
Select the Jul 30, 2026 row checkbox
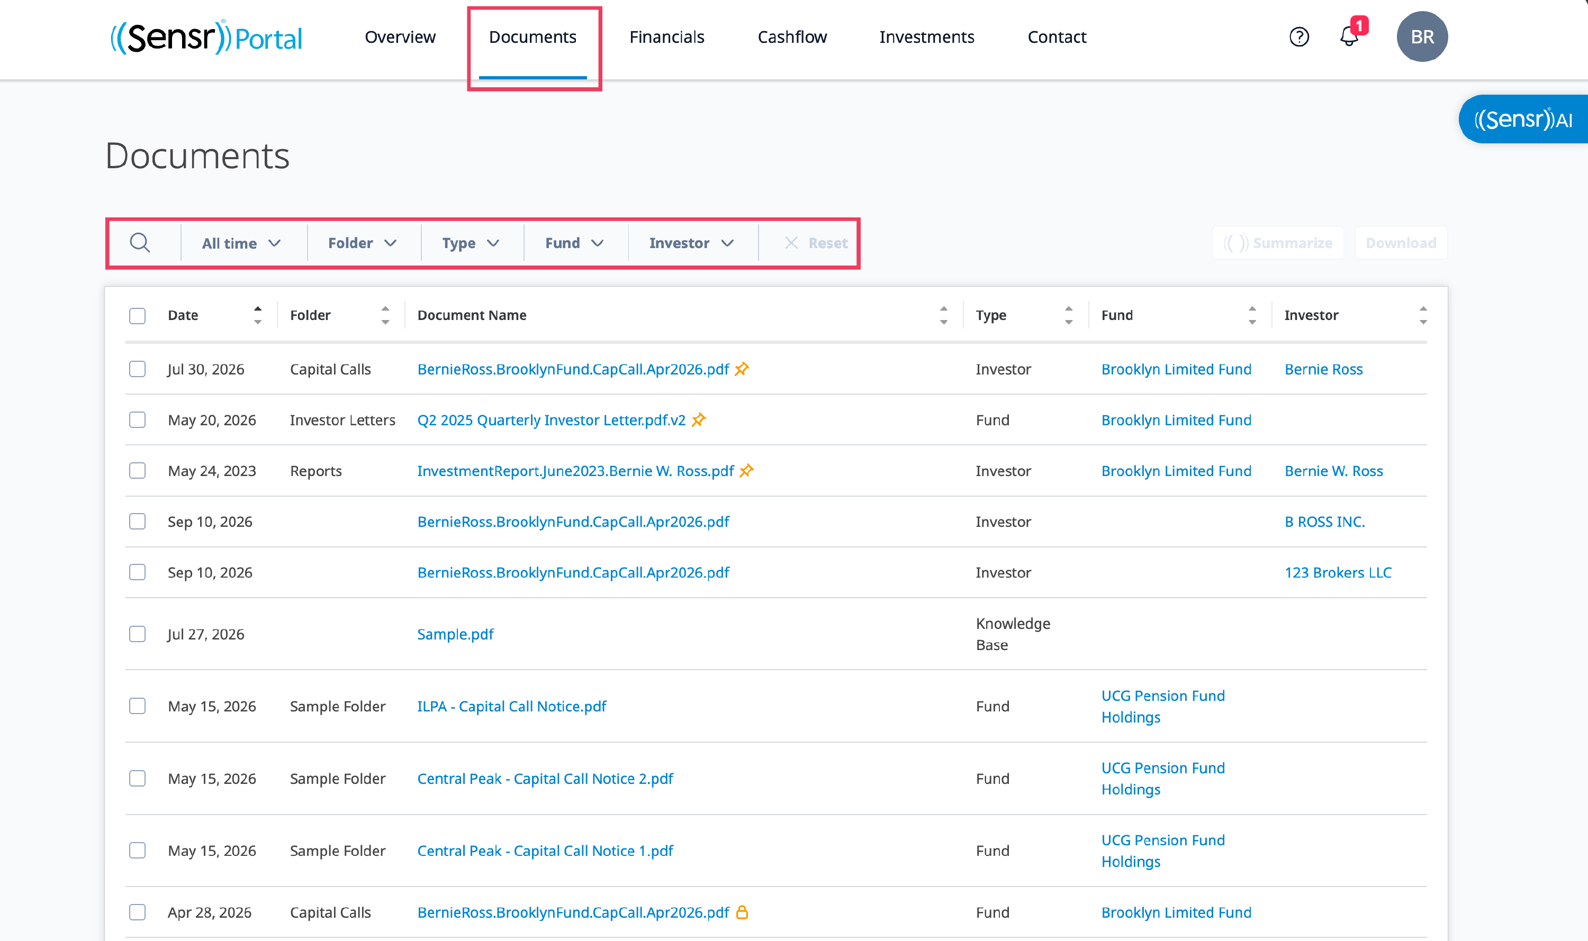137,369
